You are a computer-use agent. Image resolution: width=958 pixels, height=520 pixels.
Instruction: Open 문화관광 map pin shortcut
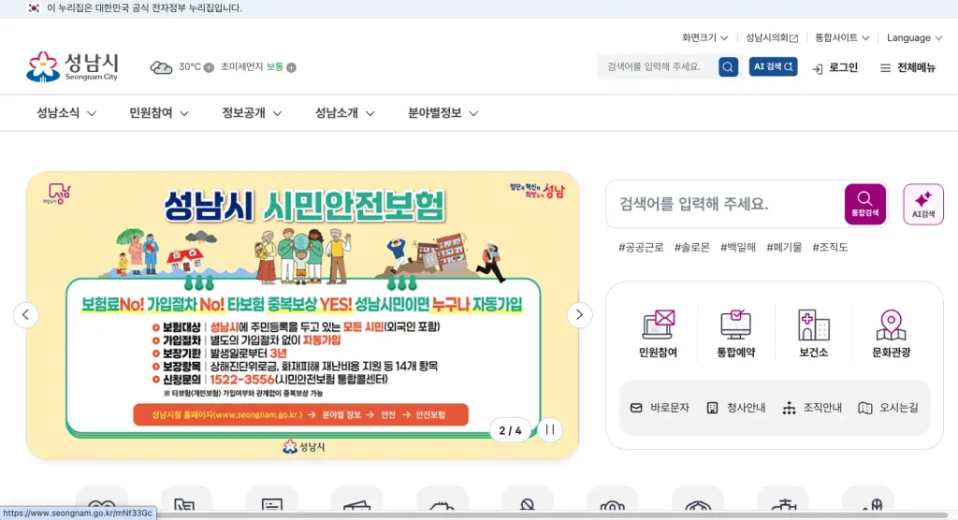891,333
